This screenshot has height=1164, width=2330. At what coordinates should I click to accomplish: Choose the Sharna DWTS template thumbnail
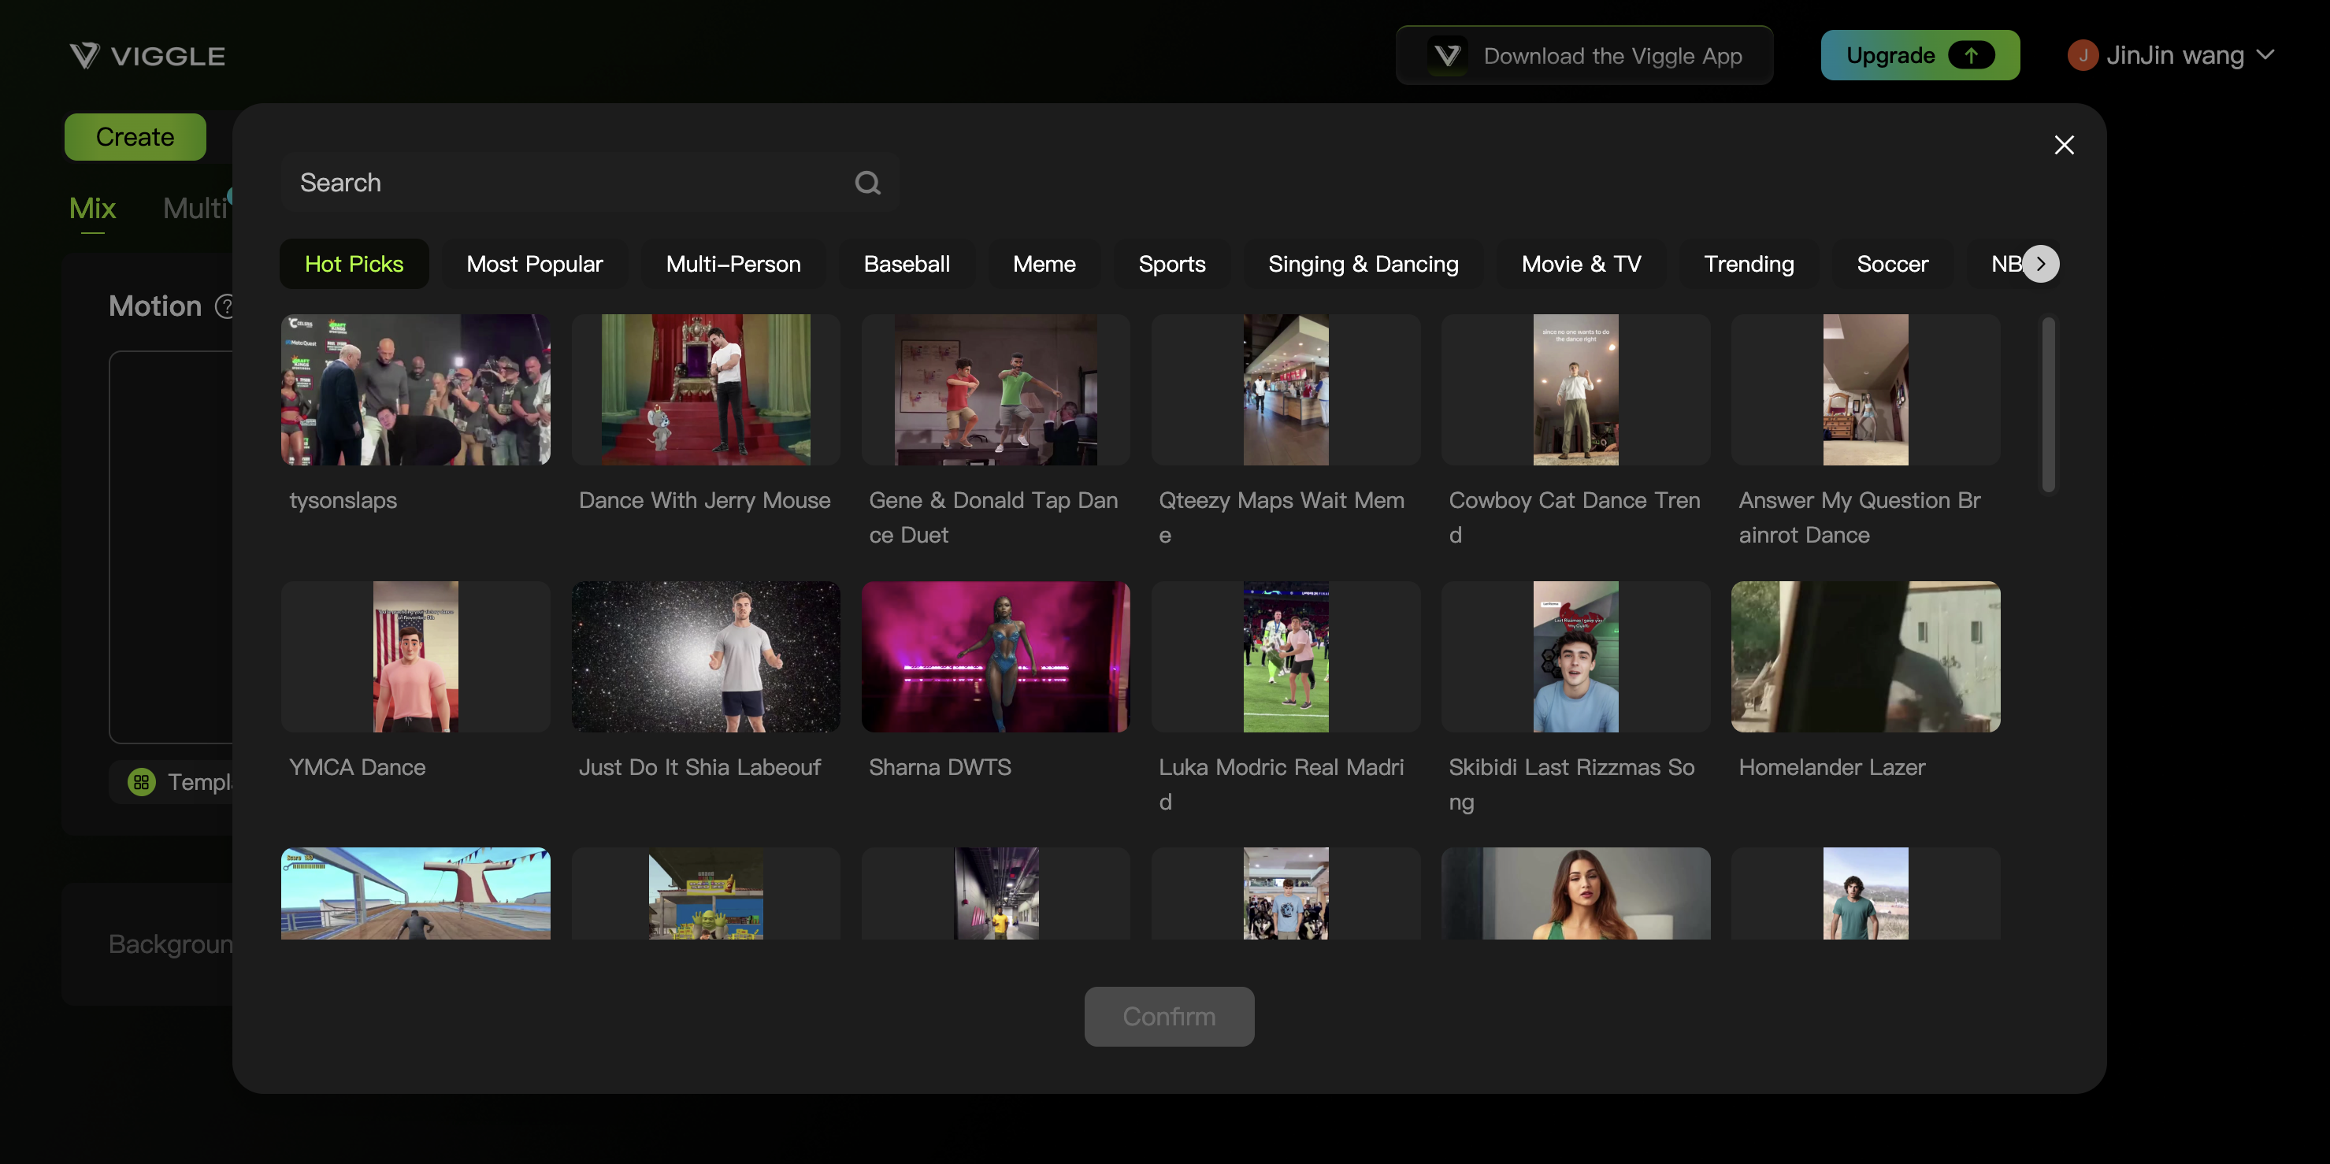995,657
